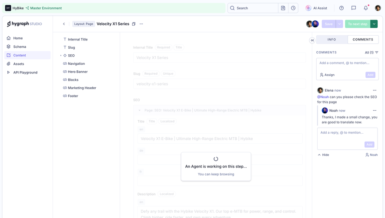This screenshot has height=218, width=385.
Task: Click the Save button
Action: [x=328, y=24]
